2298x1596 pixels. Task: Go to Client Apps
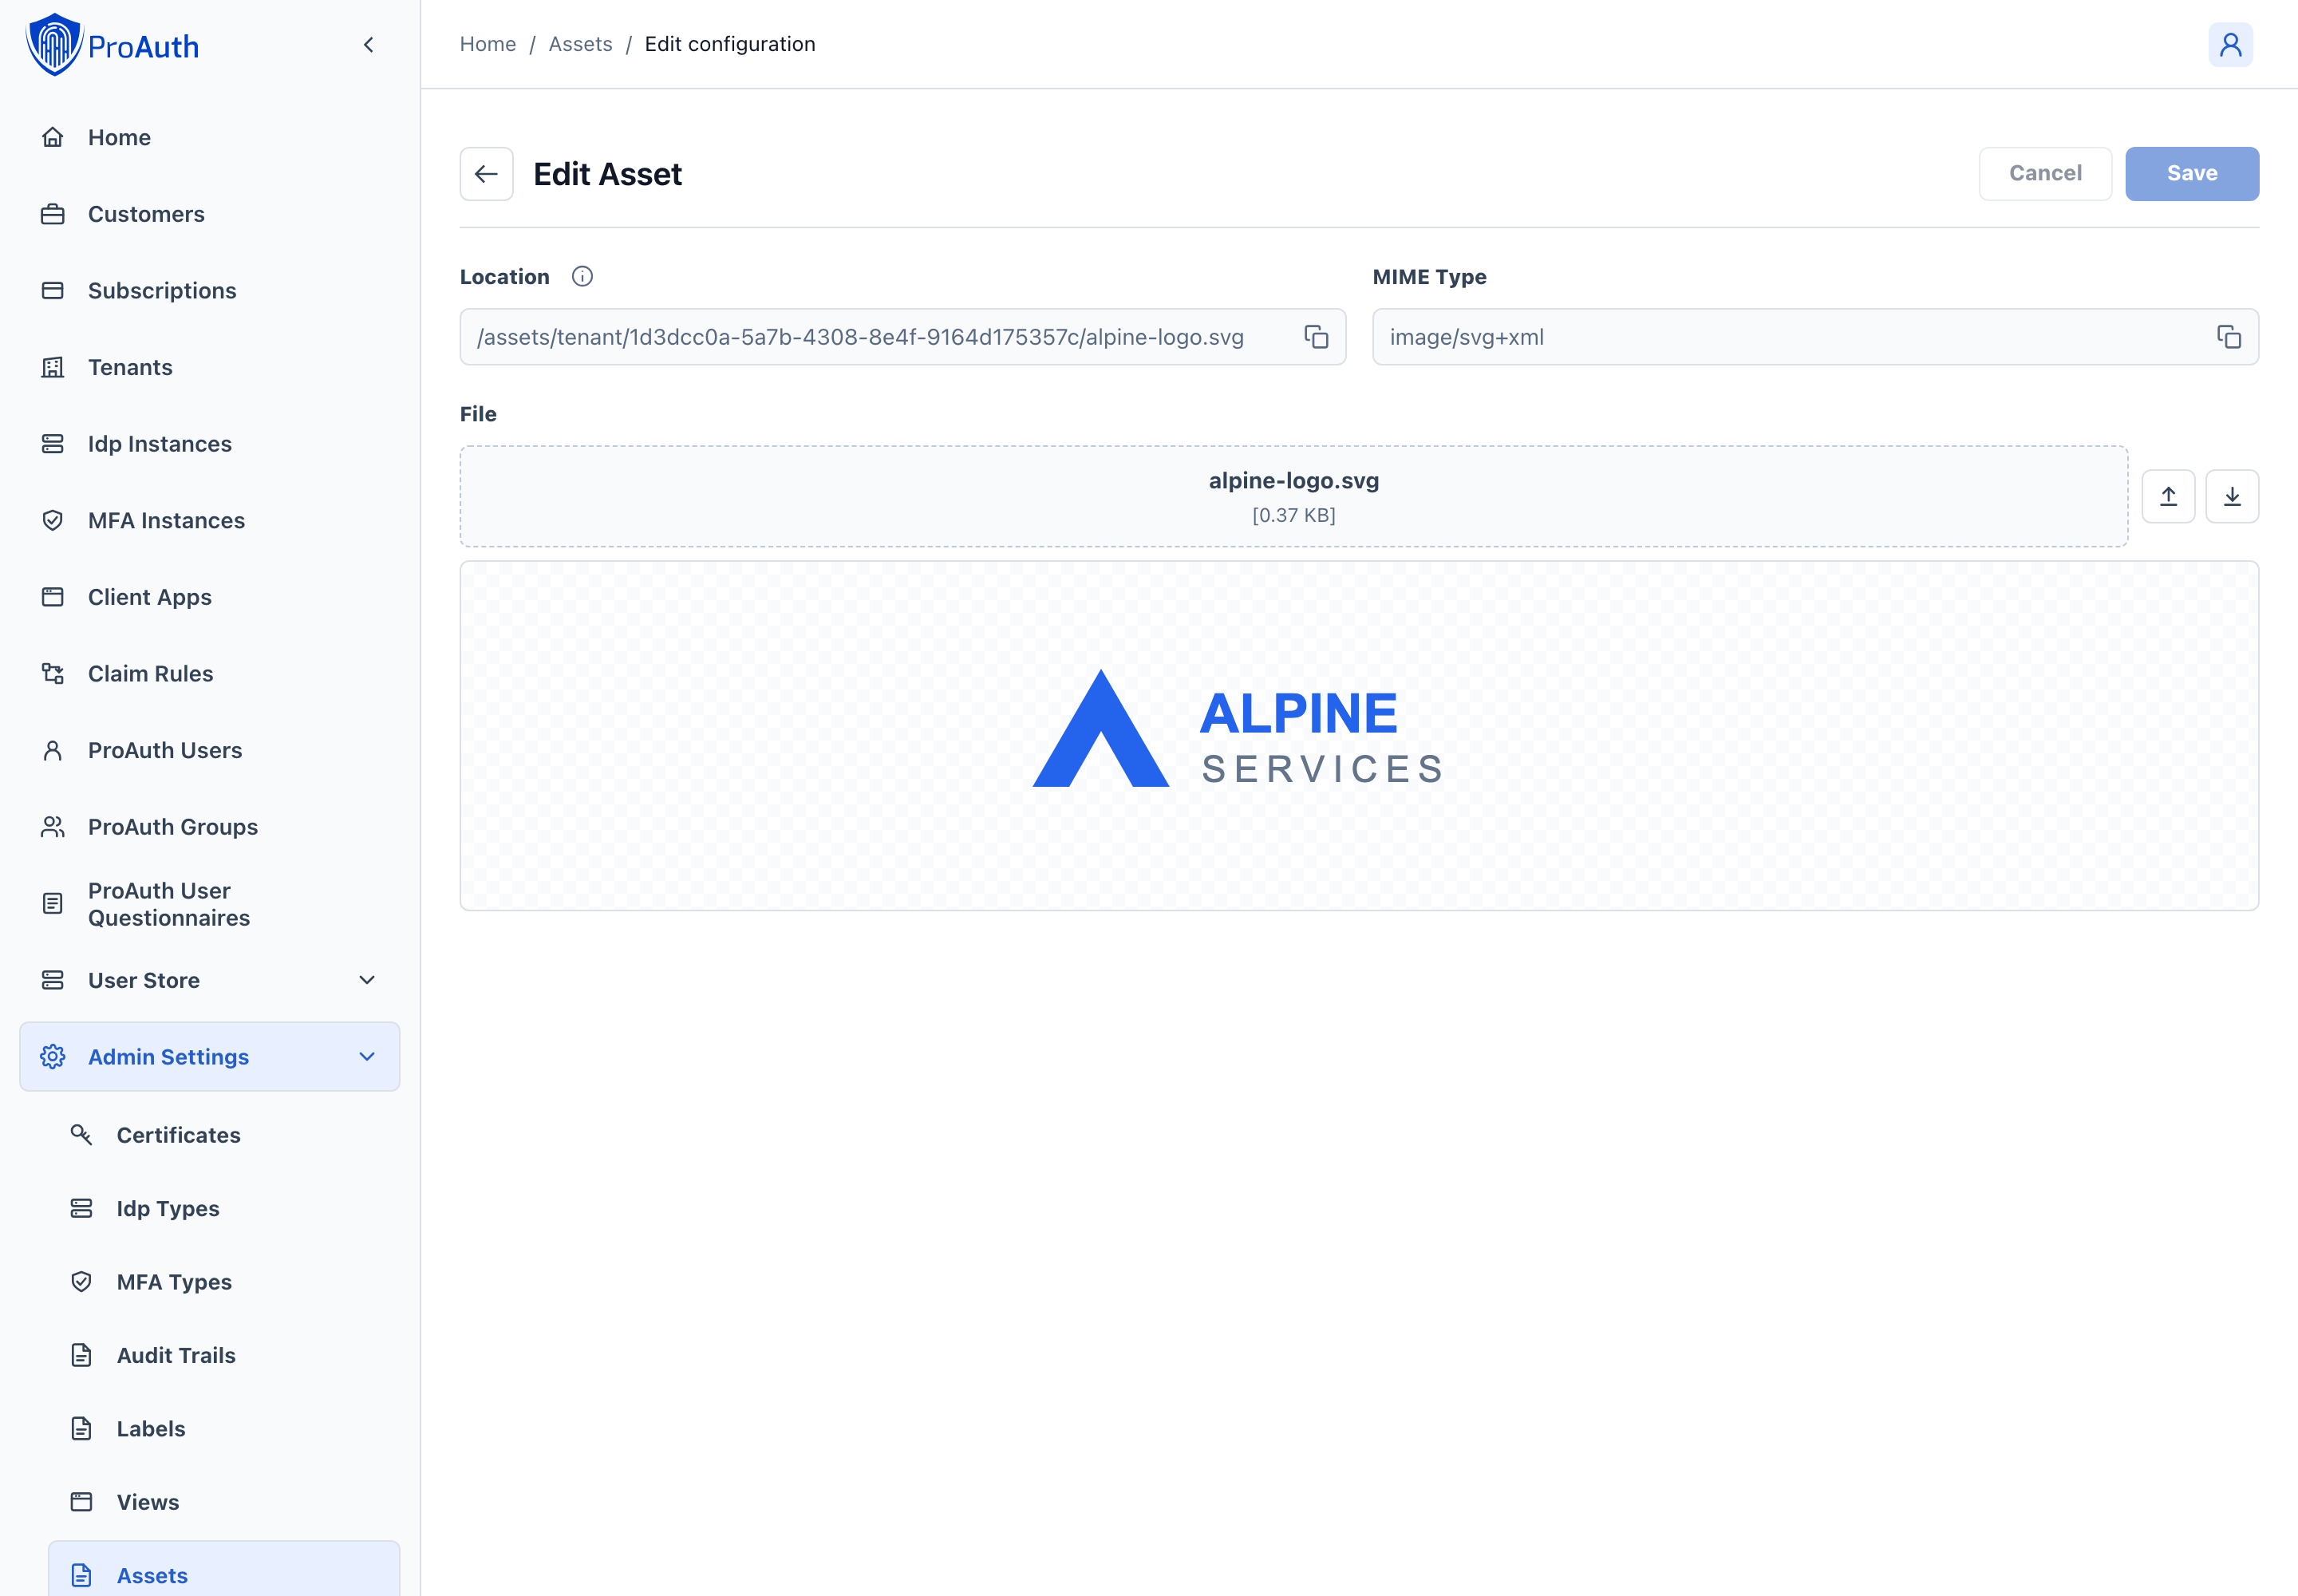(210, 597)
